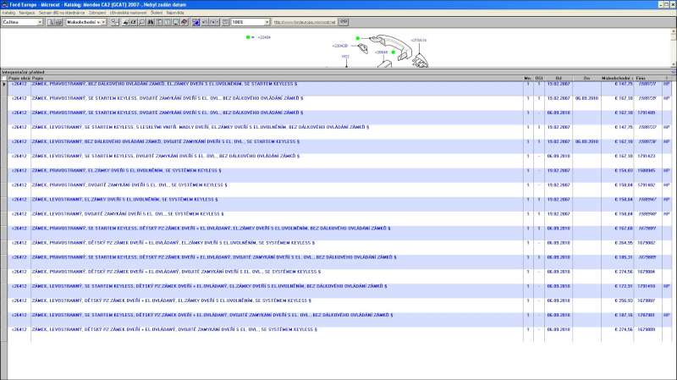Open the Katalog menu

pyautogui.click(x=8, y=14)
